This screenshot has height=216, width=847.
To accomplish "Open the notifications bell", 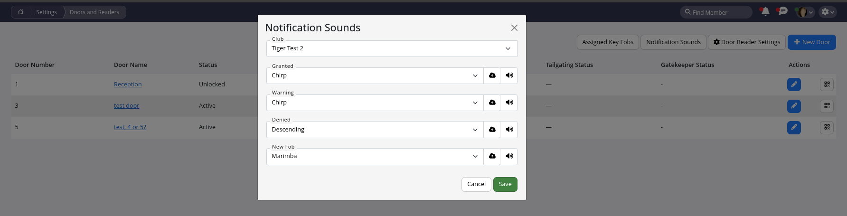I will click(x=765, y=12).
